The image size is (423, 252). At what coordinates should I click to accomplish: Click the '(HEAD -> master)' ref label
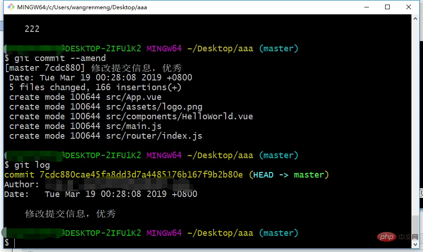click(288, 175)
